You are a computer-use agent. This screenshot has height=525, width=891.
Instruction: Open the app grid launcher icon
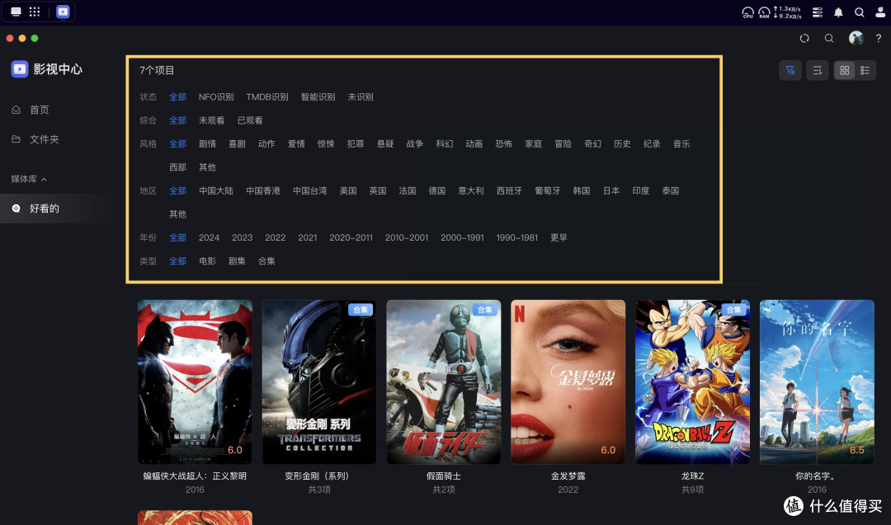35,12
